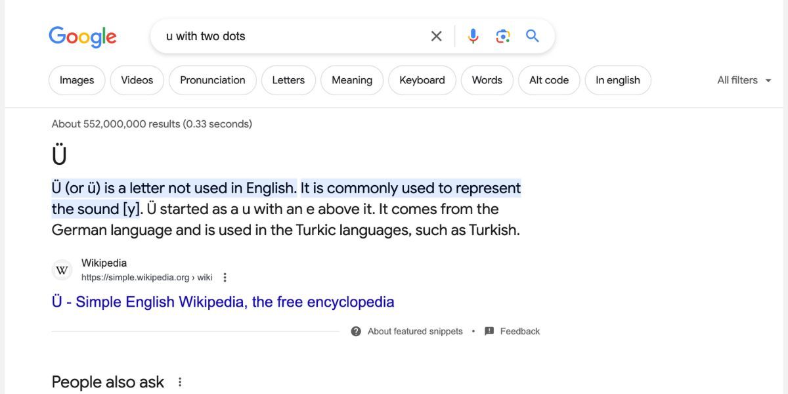Start a voice search with the microphone icon
The height and width of the screenshot is (394, 788).
click(473, 36)
